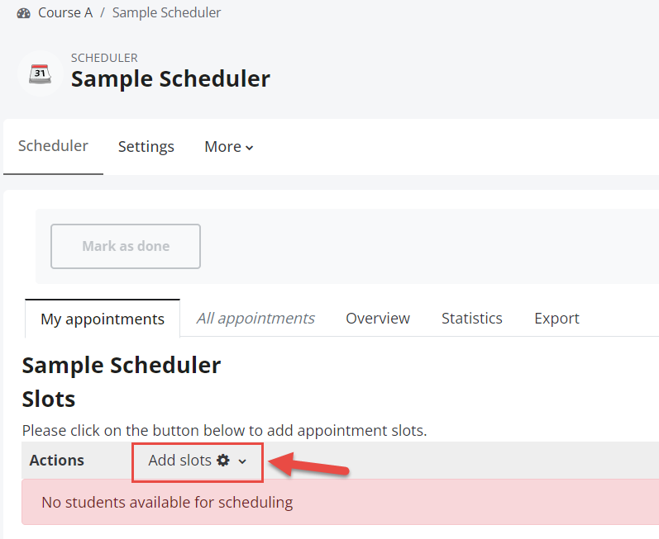The image size is (659, 539).
Task: Expand the Add slots dropdown chevron
Action: (x=242, y=461)
